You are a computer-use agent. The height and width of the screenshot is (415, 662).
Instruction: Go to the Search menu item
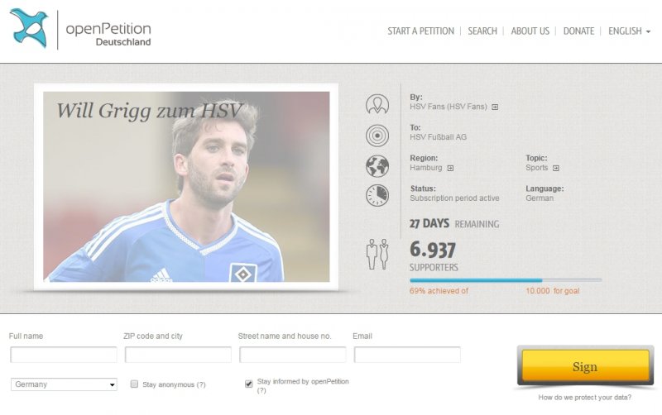tap(482, 31)
